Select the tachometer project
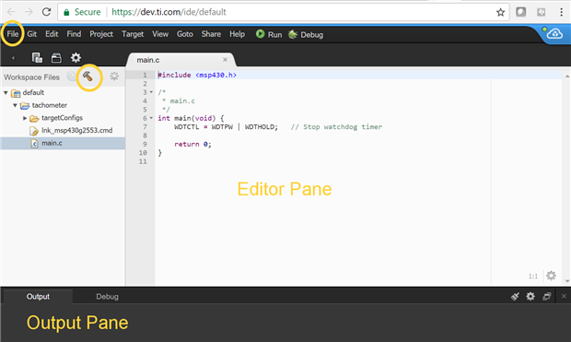Image resolution: width=571 pixels, height=342 pixels. pyautogui.click(x=50, y=105)
